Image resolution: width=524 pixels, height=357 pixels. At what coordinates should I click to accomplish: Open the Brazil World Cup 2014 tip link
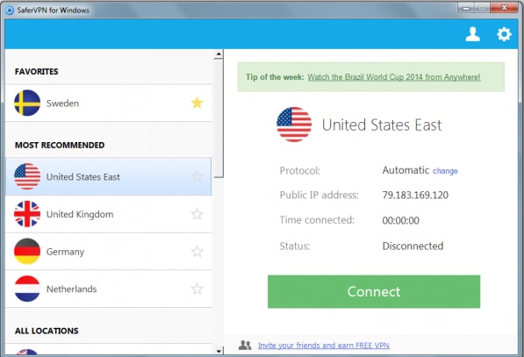[394, 77]
